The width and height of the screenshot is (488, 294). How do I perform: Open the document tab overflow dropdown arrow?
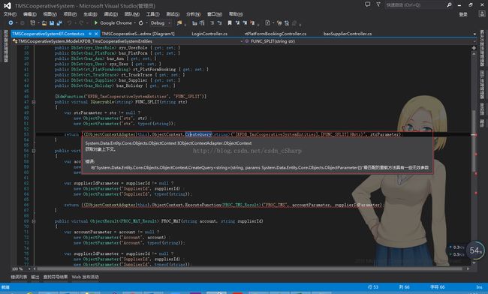coord(474,34)
